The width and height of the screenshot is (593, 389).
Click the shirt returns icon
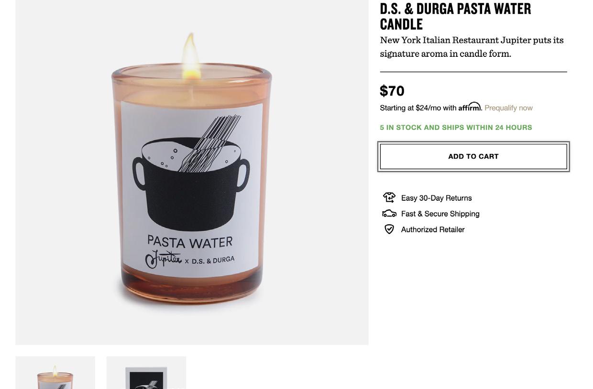pos(389,197)
